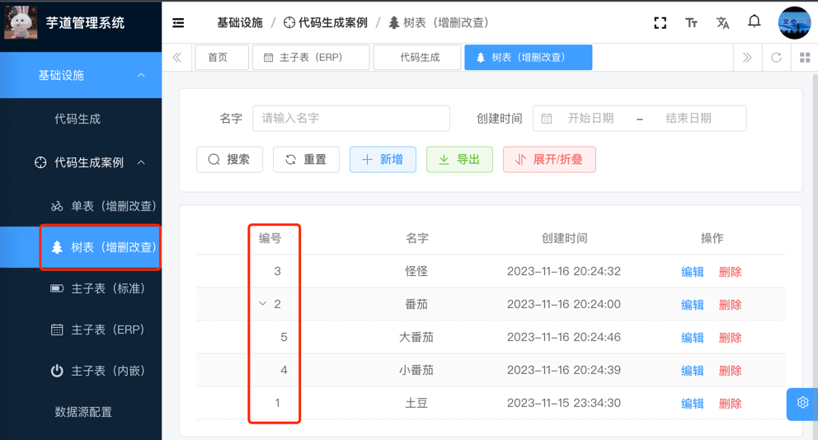The image size is (818, 440).
Task: Collapse the row 2 番茄 tree node
Action: click(x=263, y=304)
